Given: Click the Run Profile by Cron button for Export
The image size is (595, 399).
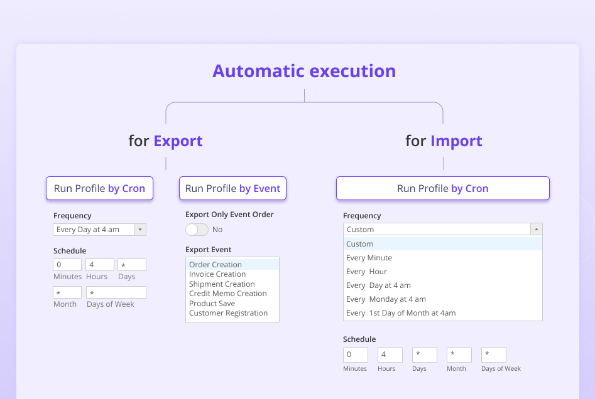Looking at the screenshot, I should (x=99, y=188).
